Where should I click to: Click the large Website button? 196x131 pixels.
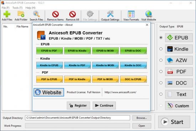pos(49,92)
